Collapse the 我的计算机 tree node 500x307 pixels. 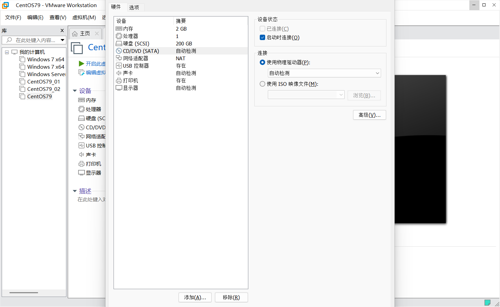[7, 52]
